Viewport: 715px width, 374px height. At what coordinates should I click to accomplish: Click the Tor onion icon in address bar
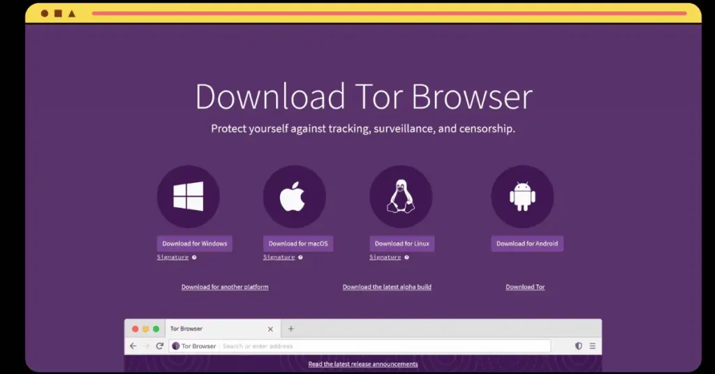point(175,346)
